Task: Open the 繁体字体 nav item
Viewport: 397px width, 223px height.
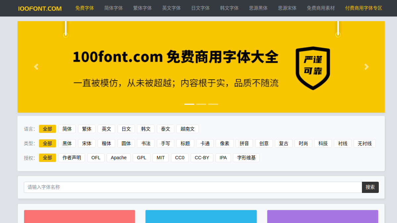Action: 143,8
